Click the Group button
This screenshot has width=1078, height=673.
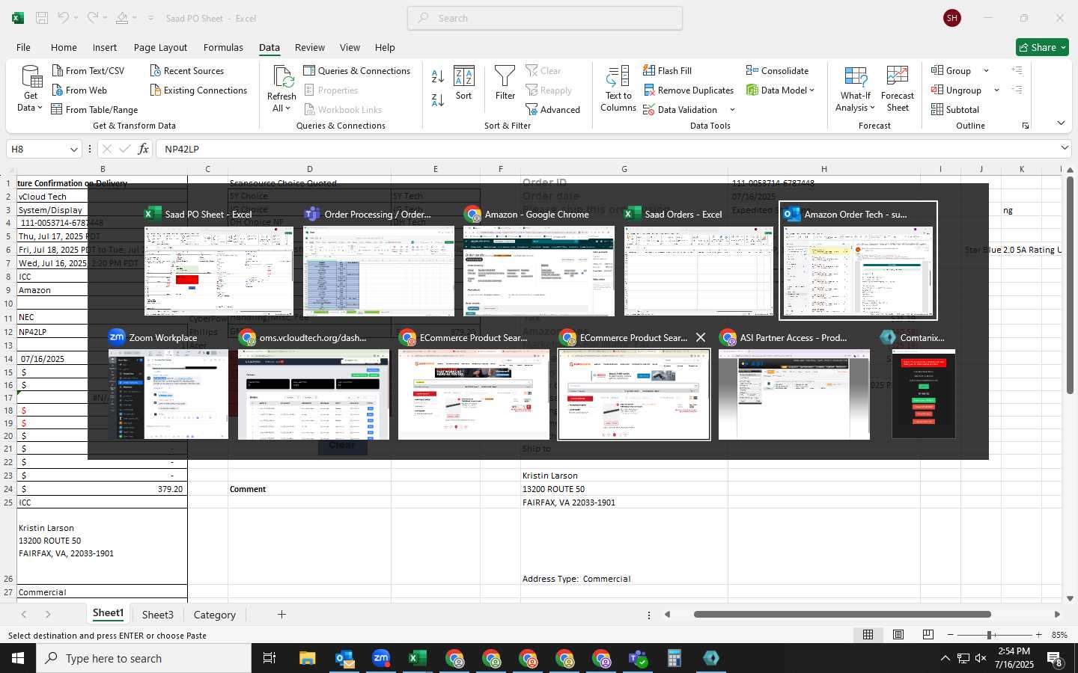coord(951,70)
